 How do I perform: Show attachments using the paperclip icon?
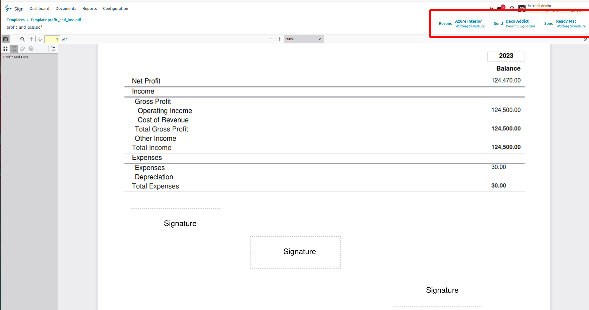coord(23,49)
